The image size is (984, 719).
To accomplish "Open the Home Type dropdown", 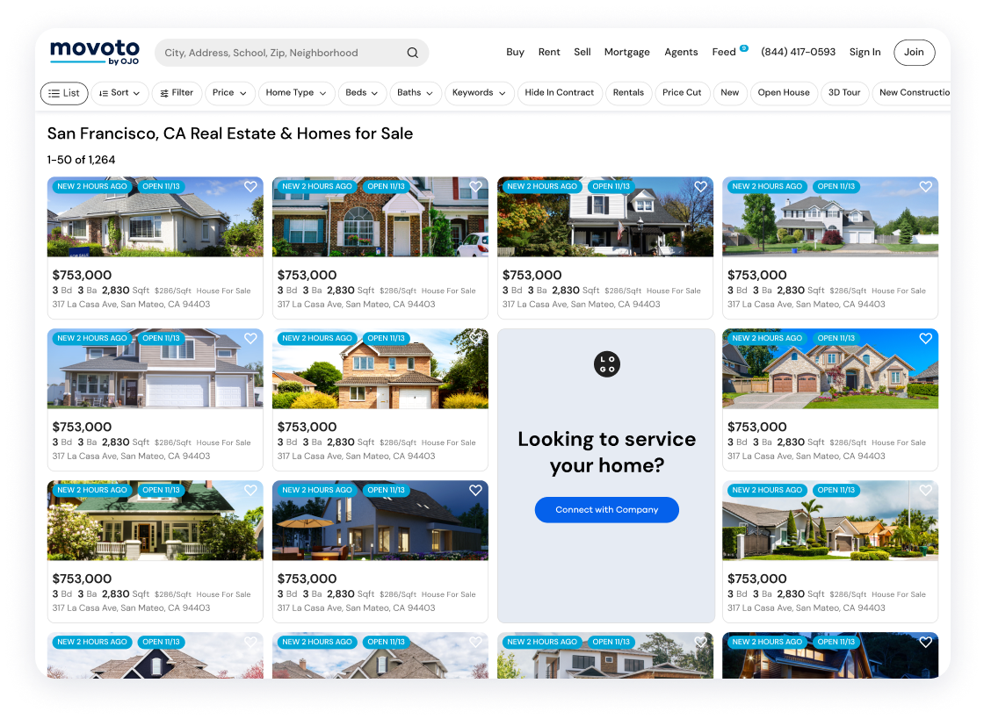I will [x=296, y=93].
